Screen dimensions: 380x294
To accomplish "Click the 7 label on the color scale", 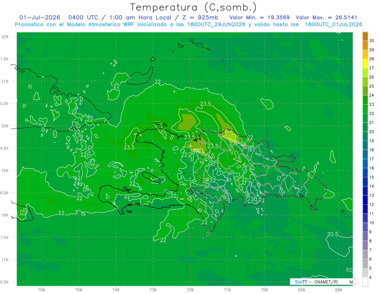I will pyautogui.click(x=370, y=250).
